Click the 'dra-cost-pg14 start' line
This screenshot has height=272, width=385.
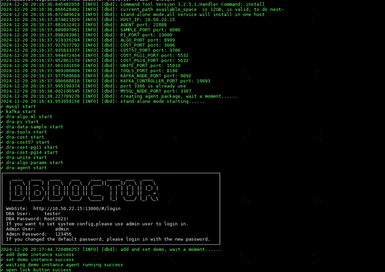coord(29,152)
